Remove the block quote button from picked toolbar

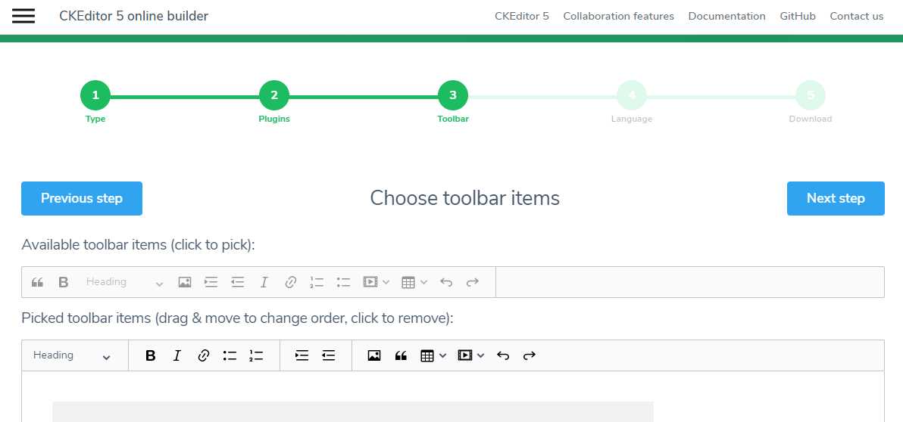click(401, 356)
